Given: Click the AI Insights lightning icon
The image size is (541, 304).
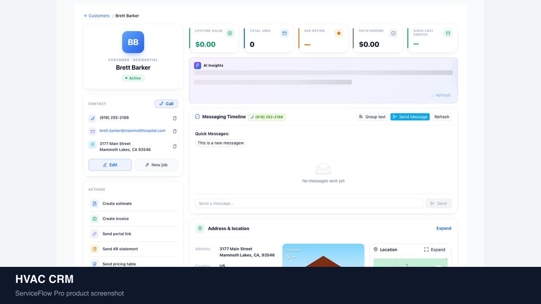Looking at the screenshot, I should (x=197, y=65).
